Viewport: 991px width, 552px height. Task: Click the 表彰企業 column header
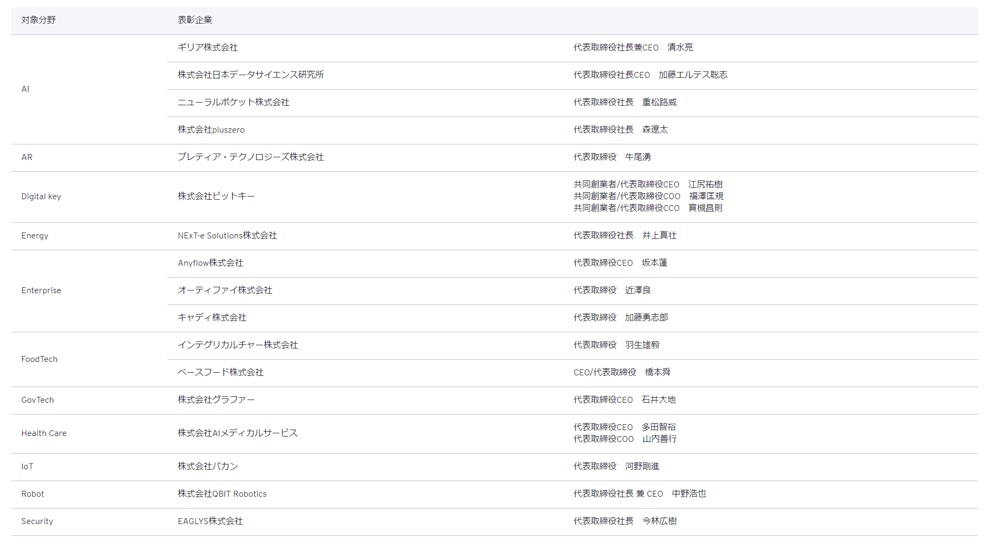[x=194, y=20]
